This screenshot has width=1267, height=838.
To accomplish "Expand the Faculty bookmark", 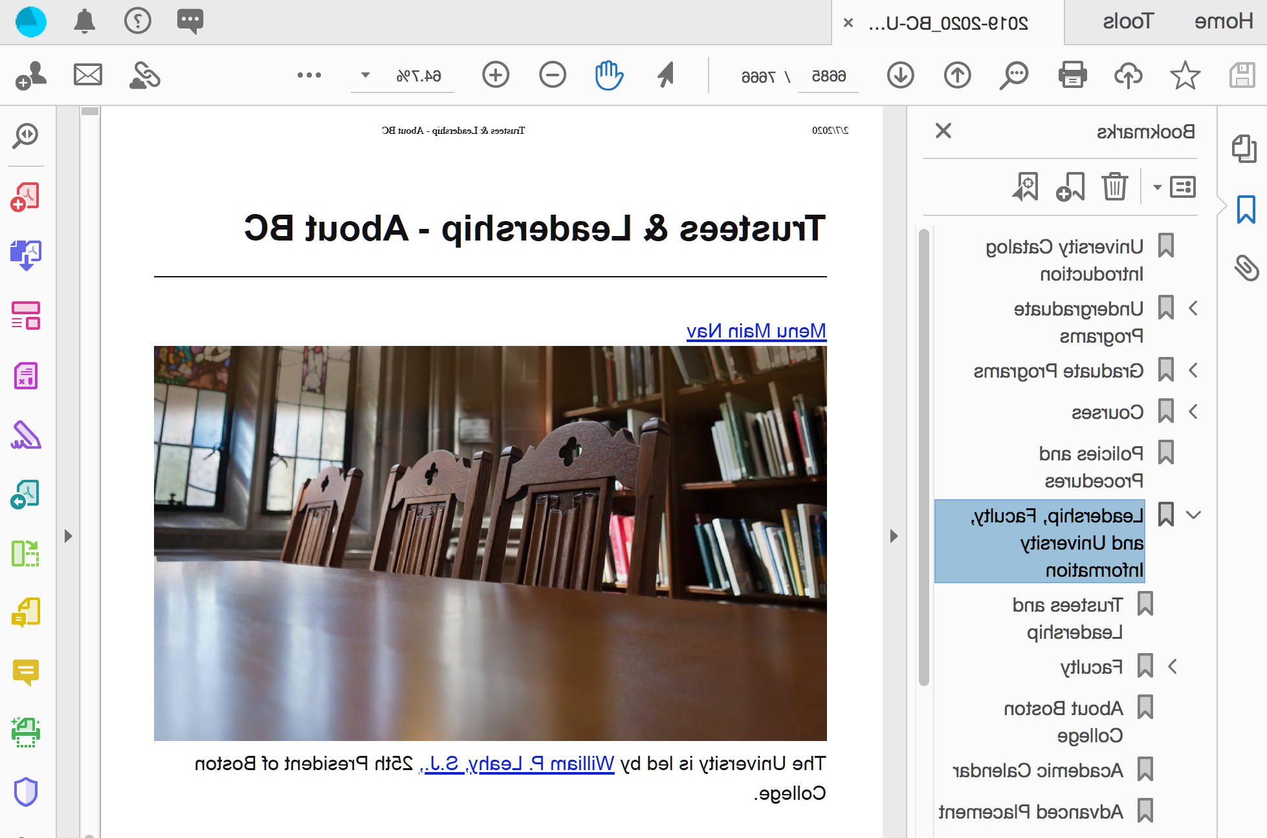I will (x=1173, y=667).
